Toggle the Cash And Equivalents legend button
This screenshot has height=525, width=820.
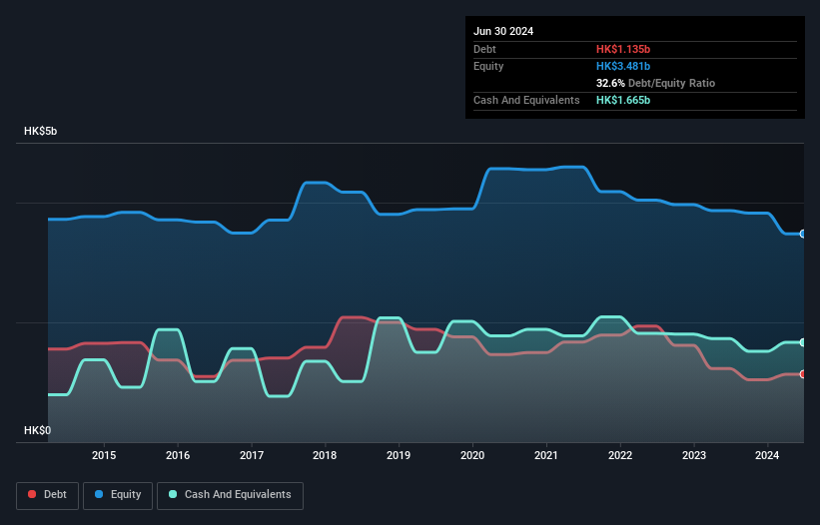[230, 495]
